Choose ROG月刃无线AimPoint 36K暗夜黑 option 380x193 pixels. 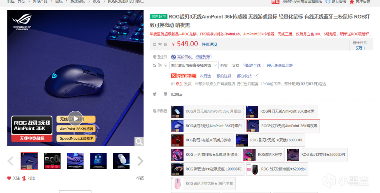coord(281,111)
